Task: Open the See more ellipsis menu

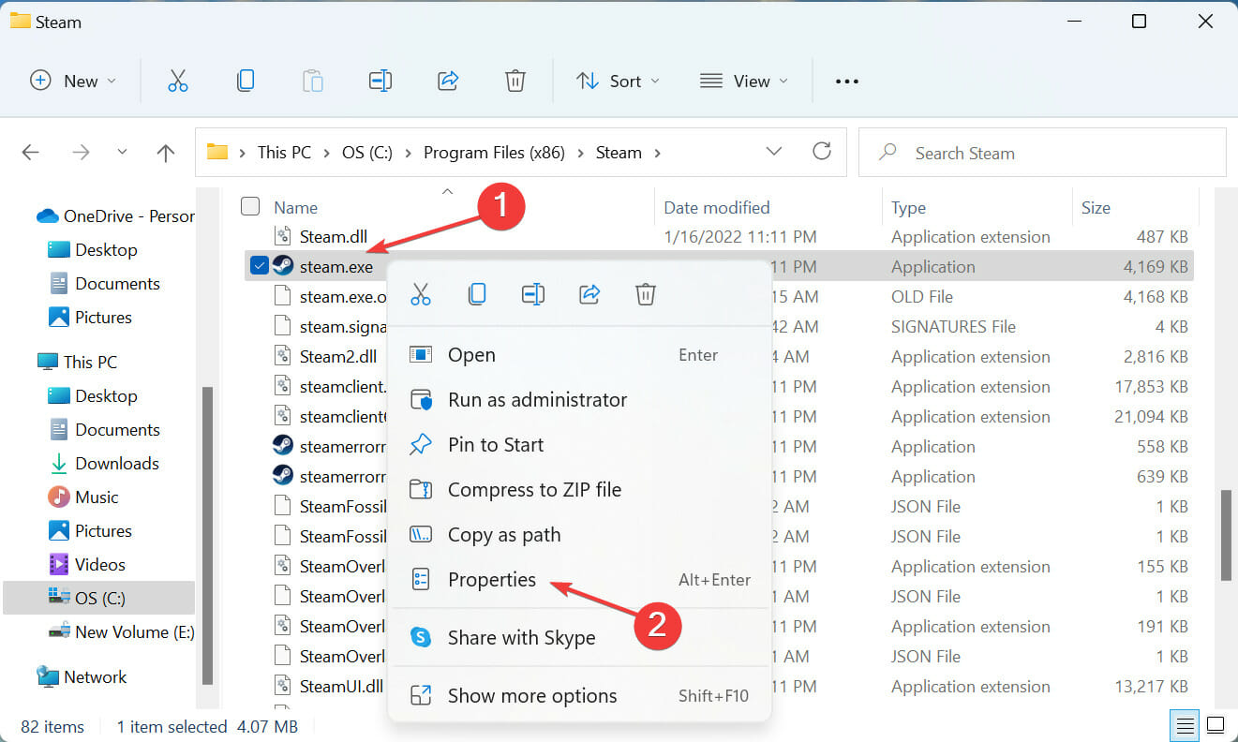Action: [847, 82]
